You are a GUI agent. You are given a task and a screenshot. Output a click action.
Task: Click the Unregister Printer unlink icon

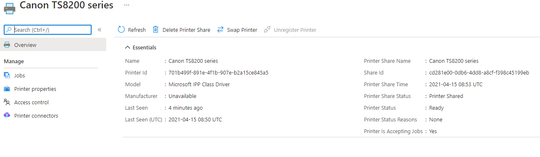(267, 30)
